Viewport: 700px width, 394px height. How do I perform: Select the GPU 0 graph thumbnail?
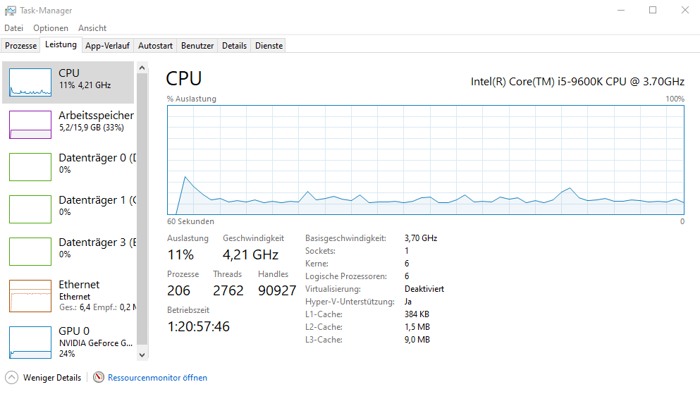point(30,343)
